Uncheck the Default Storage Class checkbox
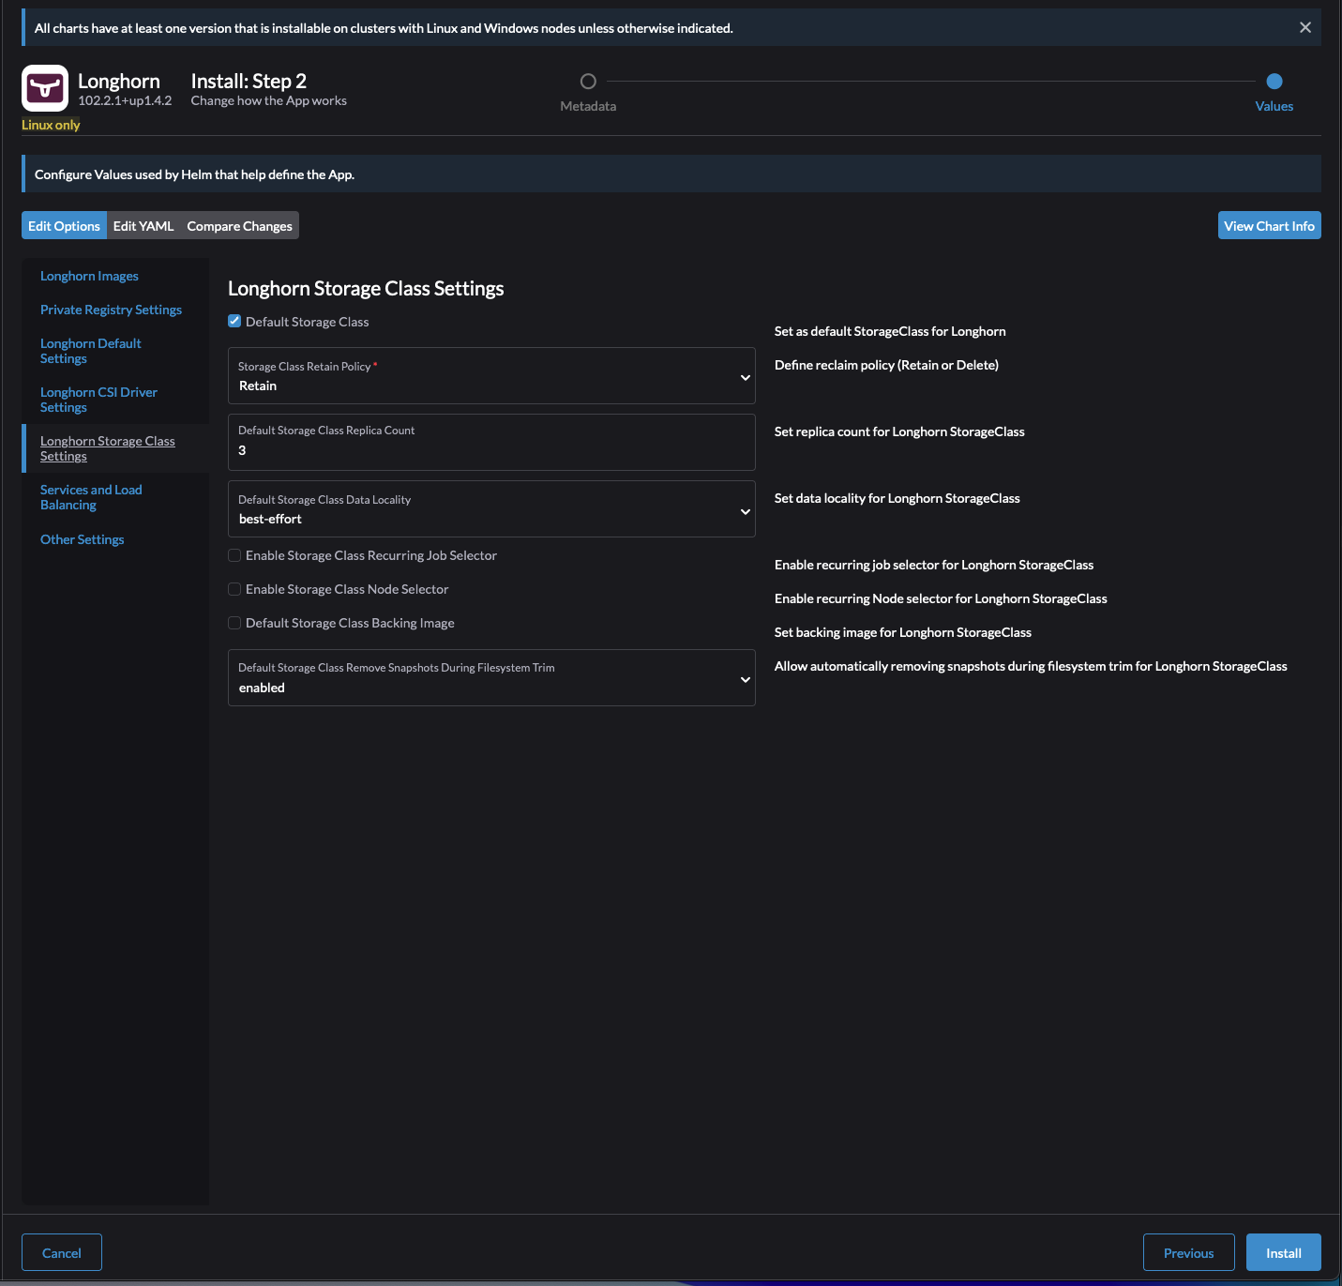The width and height of the screenshot is (1342, 1286). [x=234, y=321]
